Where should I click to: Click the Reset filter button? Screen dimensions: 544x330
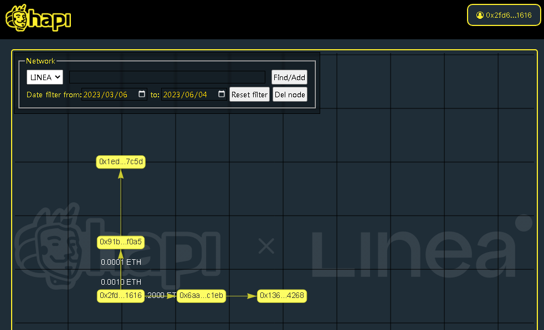coord(249,95)
